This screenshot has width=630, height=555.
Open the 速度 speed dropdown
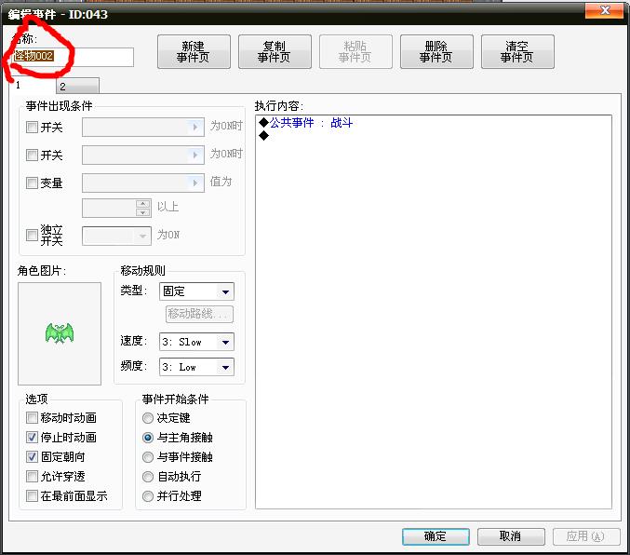tap(196, 343)
